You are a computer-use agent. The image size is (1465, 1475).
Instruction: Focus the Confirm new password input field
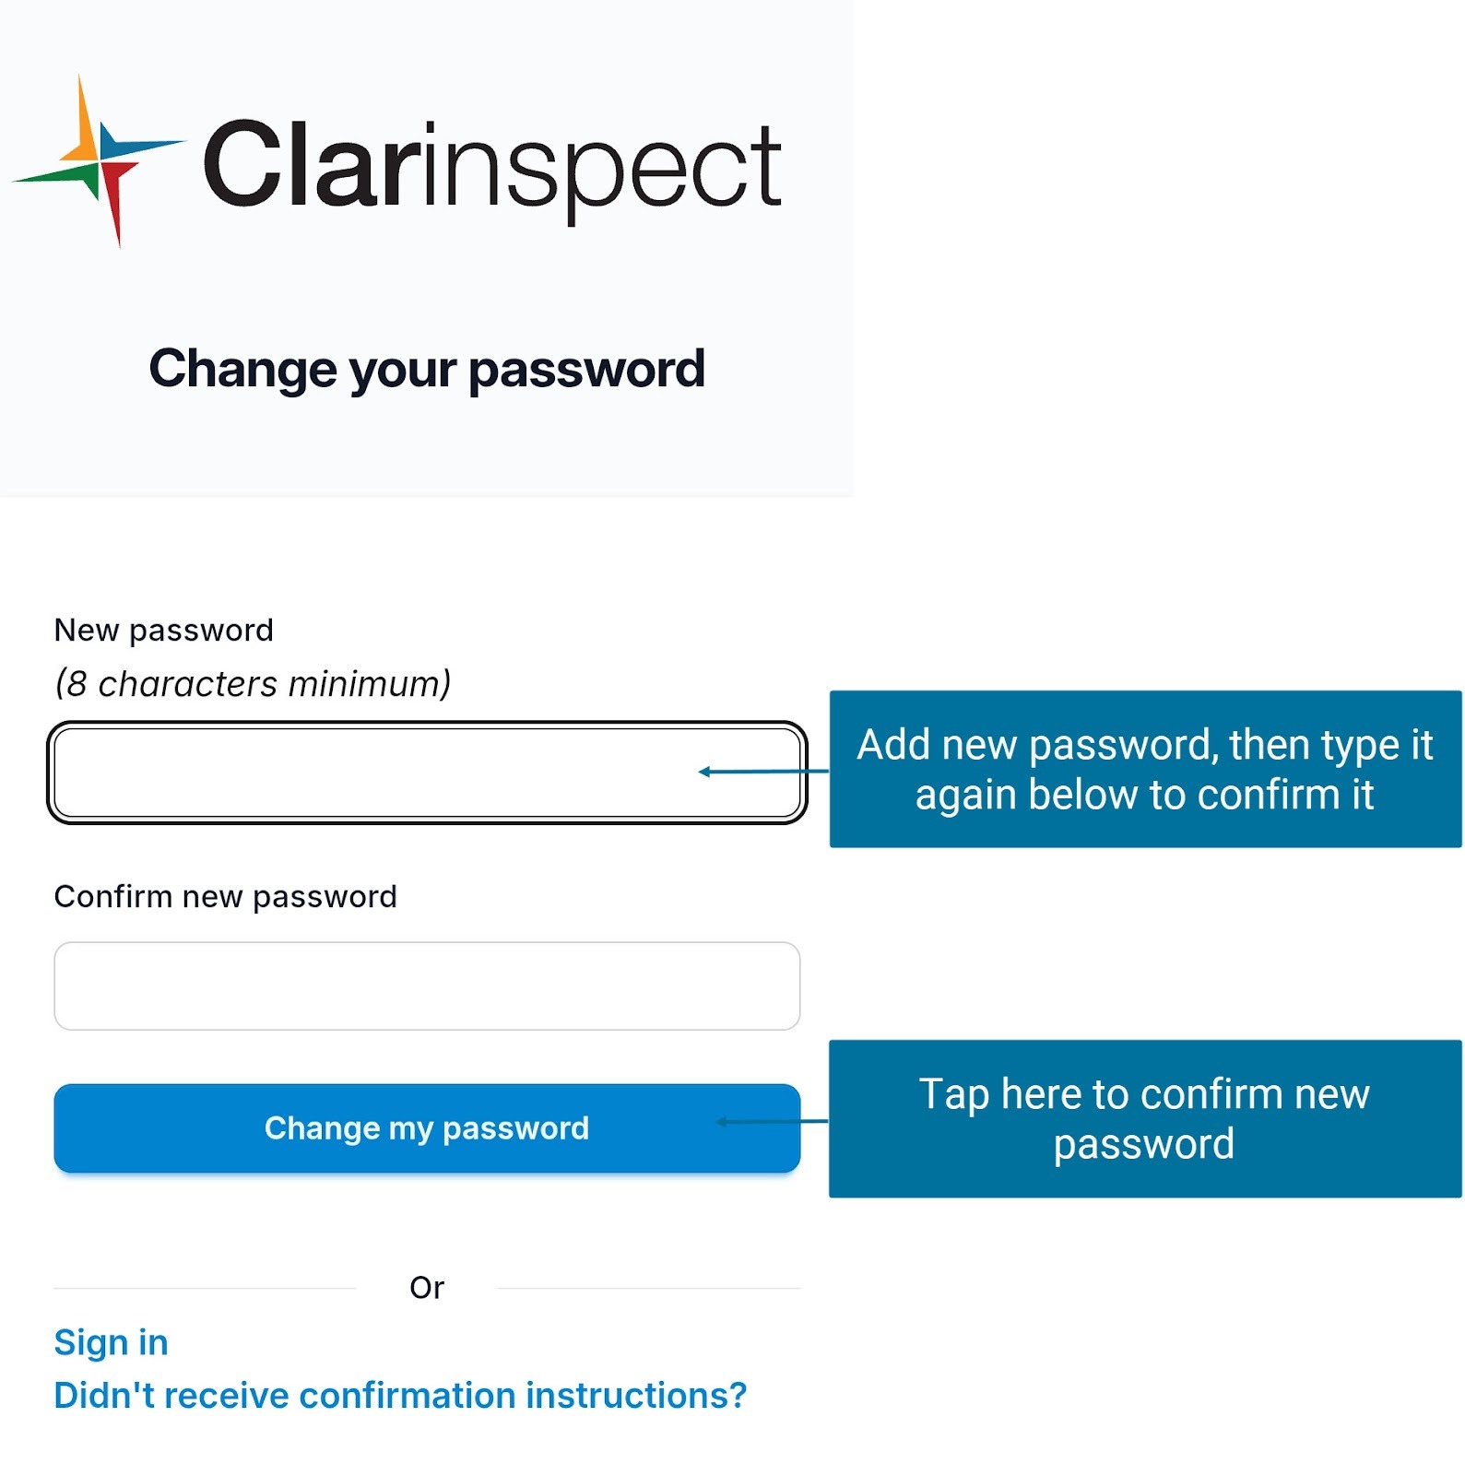(427, 986)
